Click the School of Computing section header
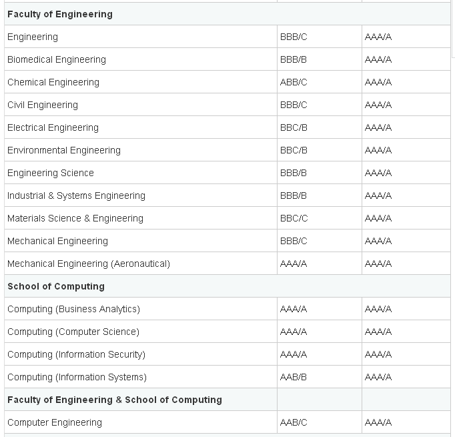Screen dimensions: 455x437 coord(56,286)
